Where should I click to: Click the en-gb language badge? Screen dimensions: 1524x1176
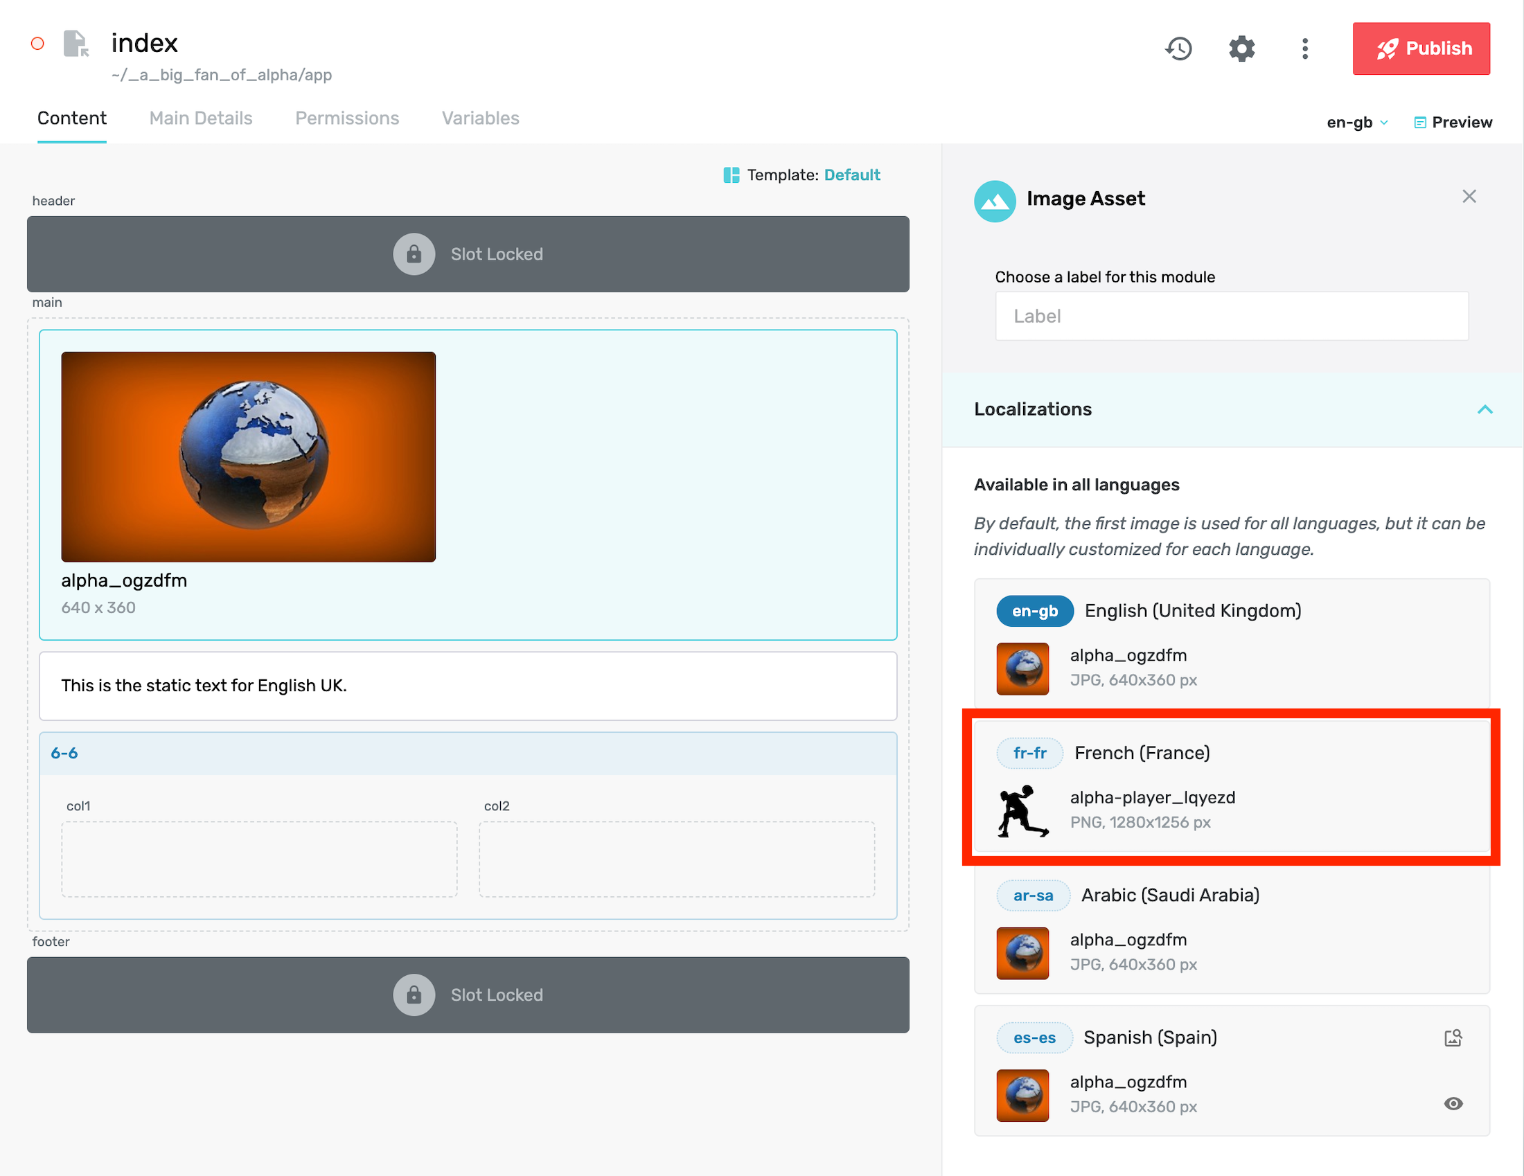pyautogui.click(x=1035, y=611)
